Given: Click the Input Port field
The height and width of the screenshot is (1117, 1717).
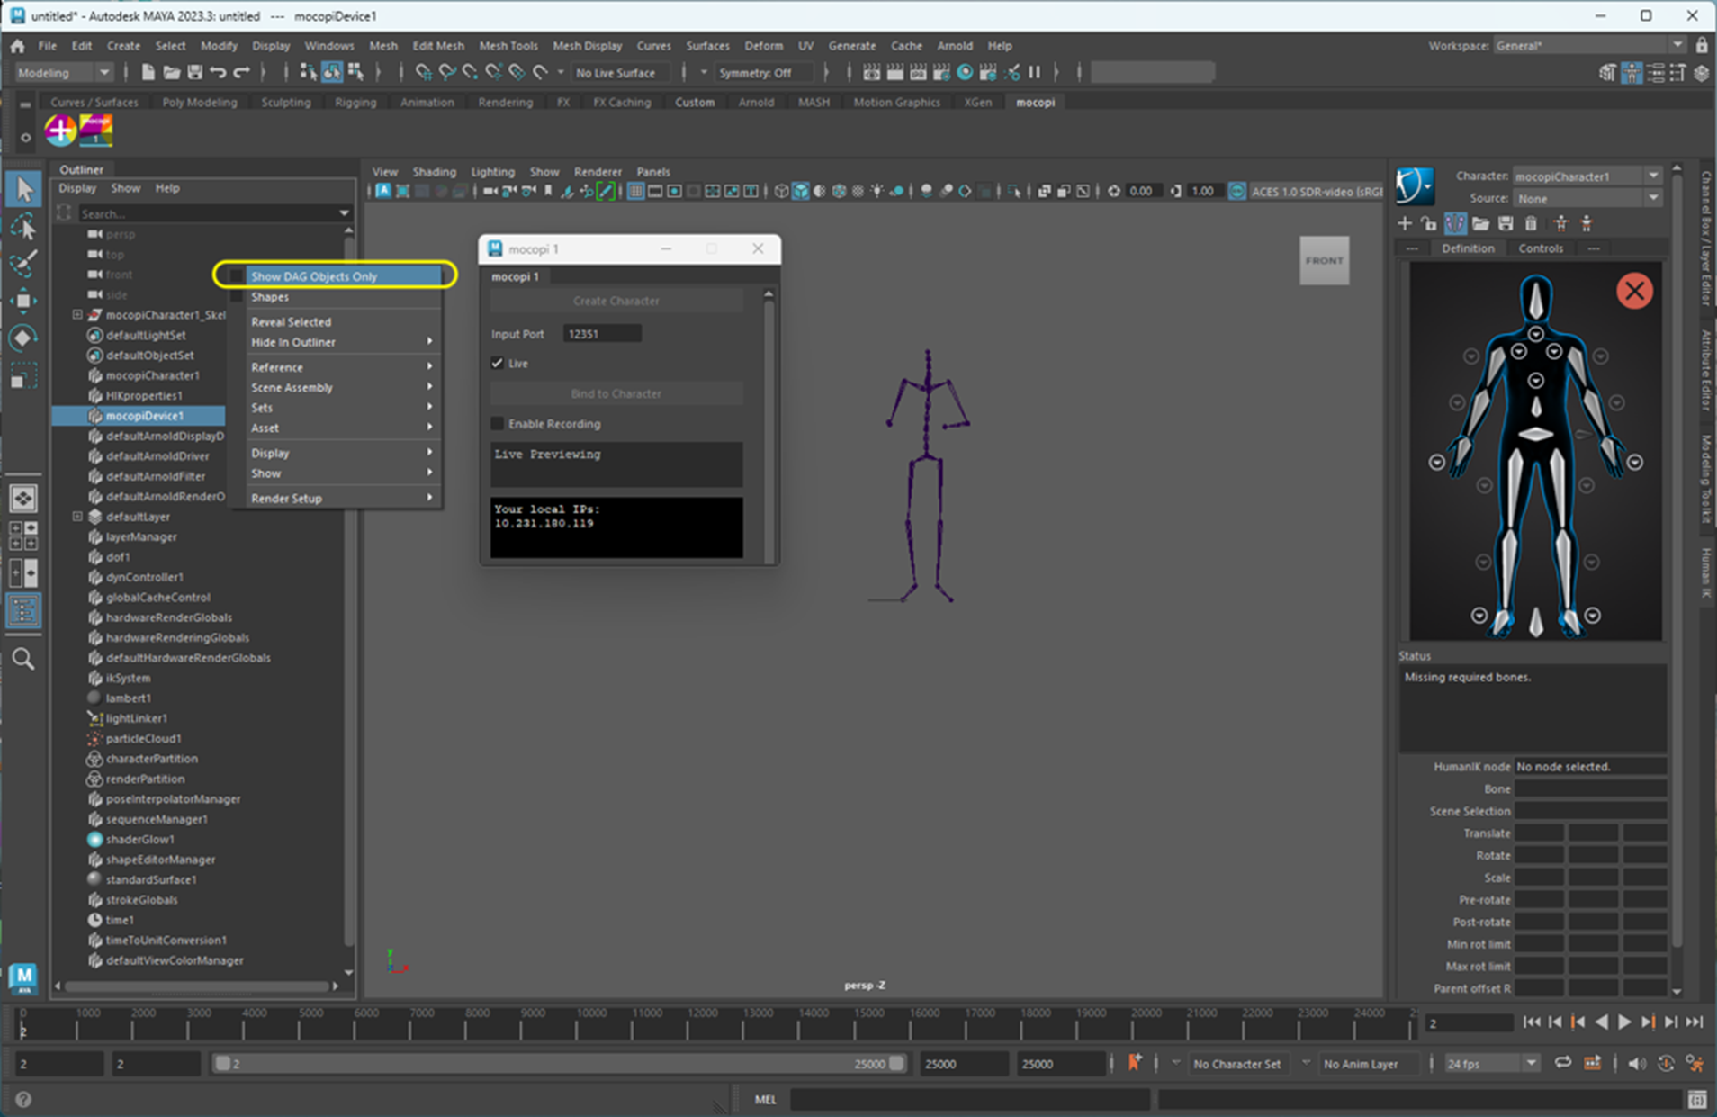Looking at the screenshot, I should tap(602, 334).
